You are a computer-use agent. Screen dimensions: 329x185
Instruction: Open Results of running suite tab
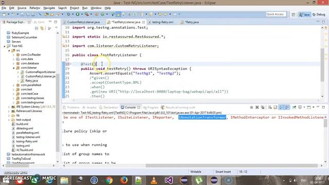(178, 107)
